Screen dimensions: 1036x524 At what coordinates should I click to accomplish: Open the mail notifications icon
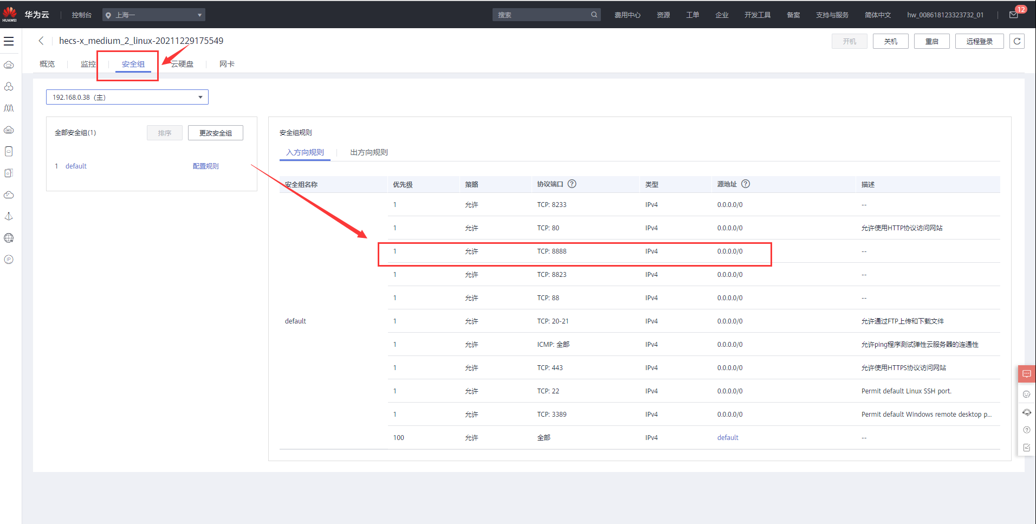pyautogui.click(x=1013, y=15)
